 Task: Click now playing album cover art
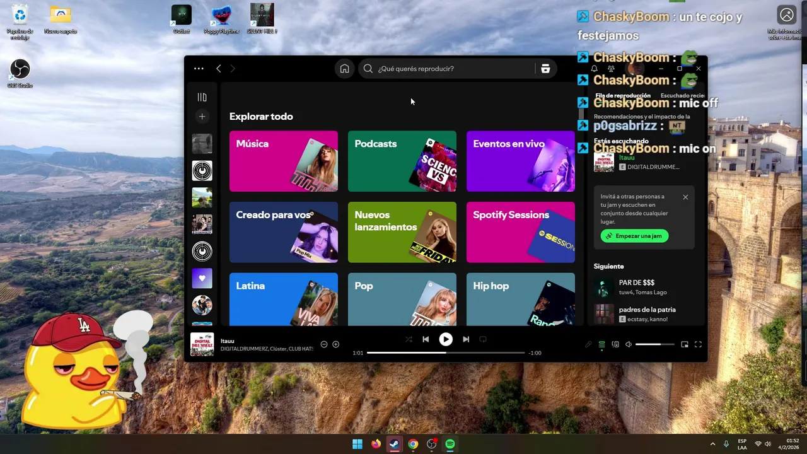coord(202,344)
